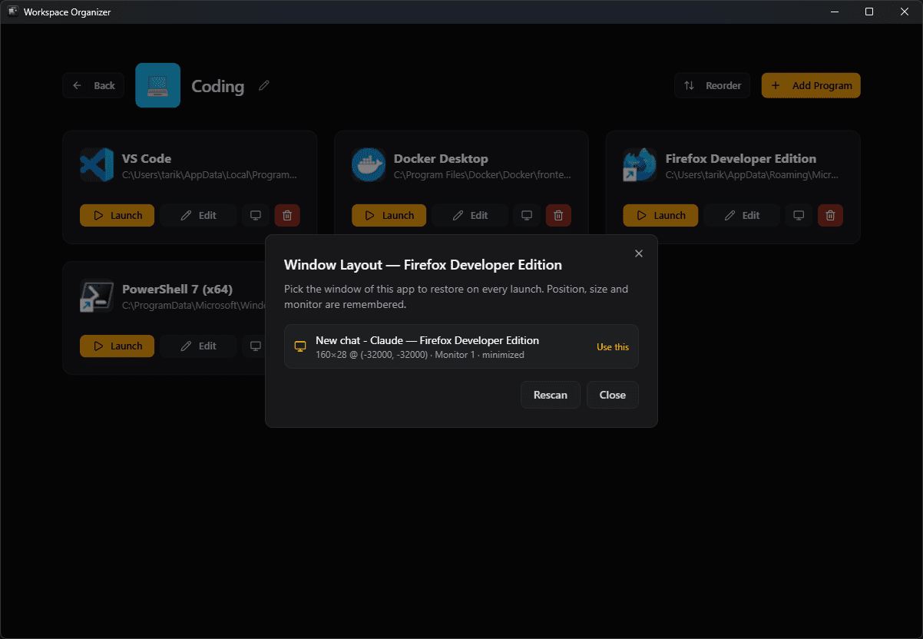Click the monitor icon in window list row
Screen dimensions: 923x639
tap(300, 346)
